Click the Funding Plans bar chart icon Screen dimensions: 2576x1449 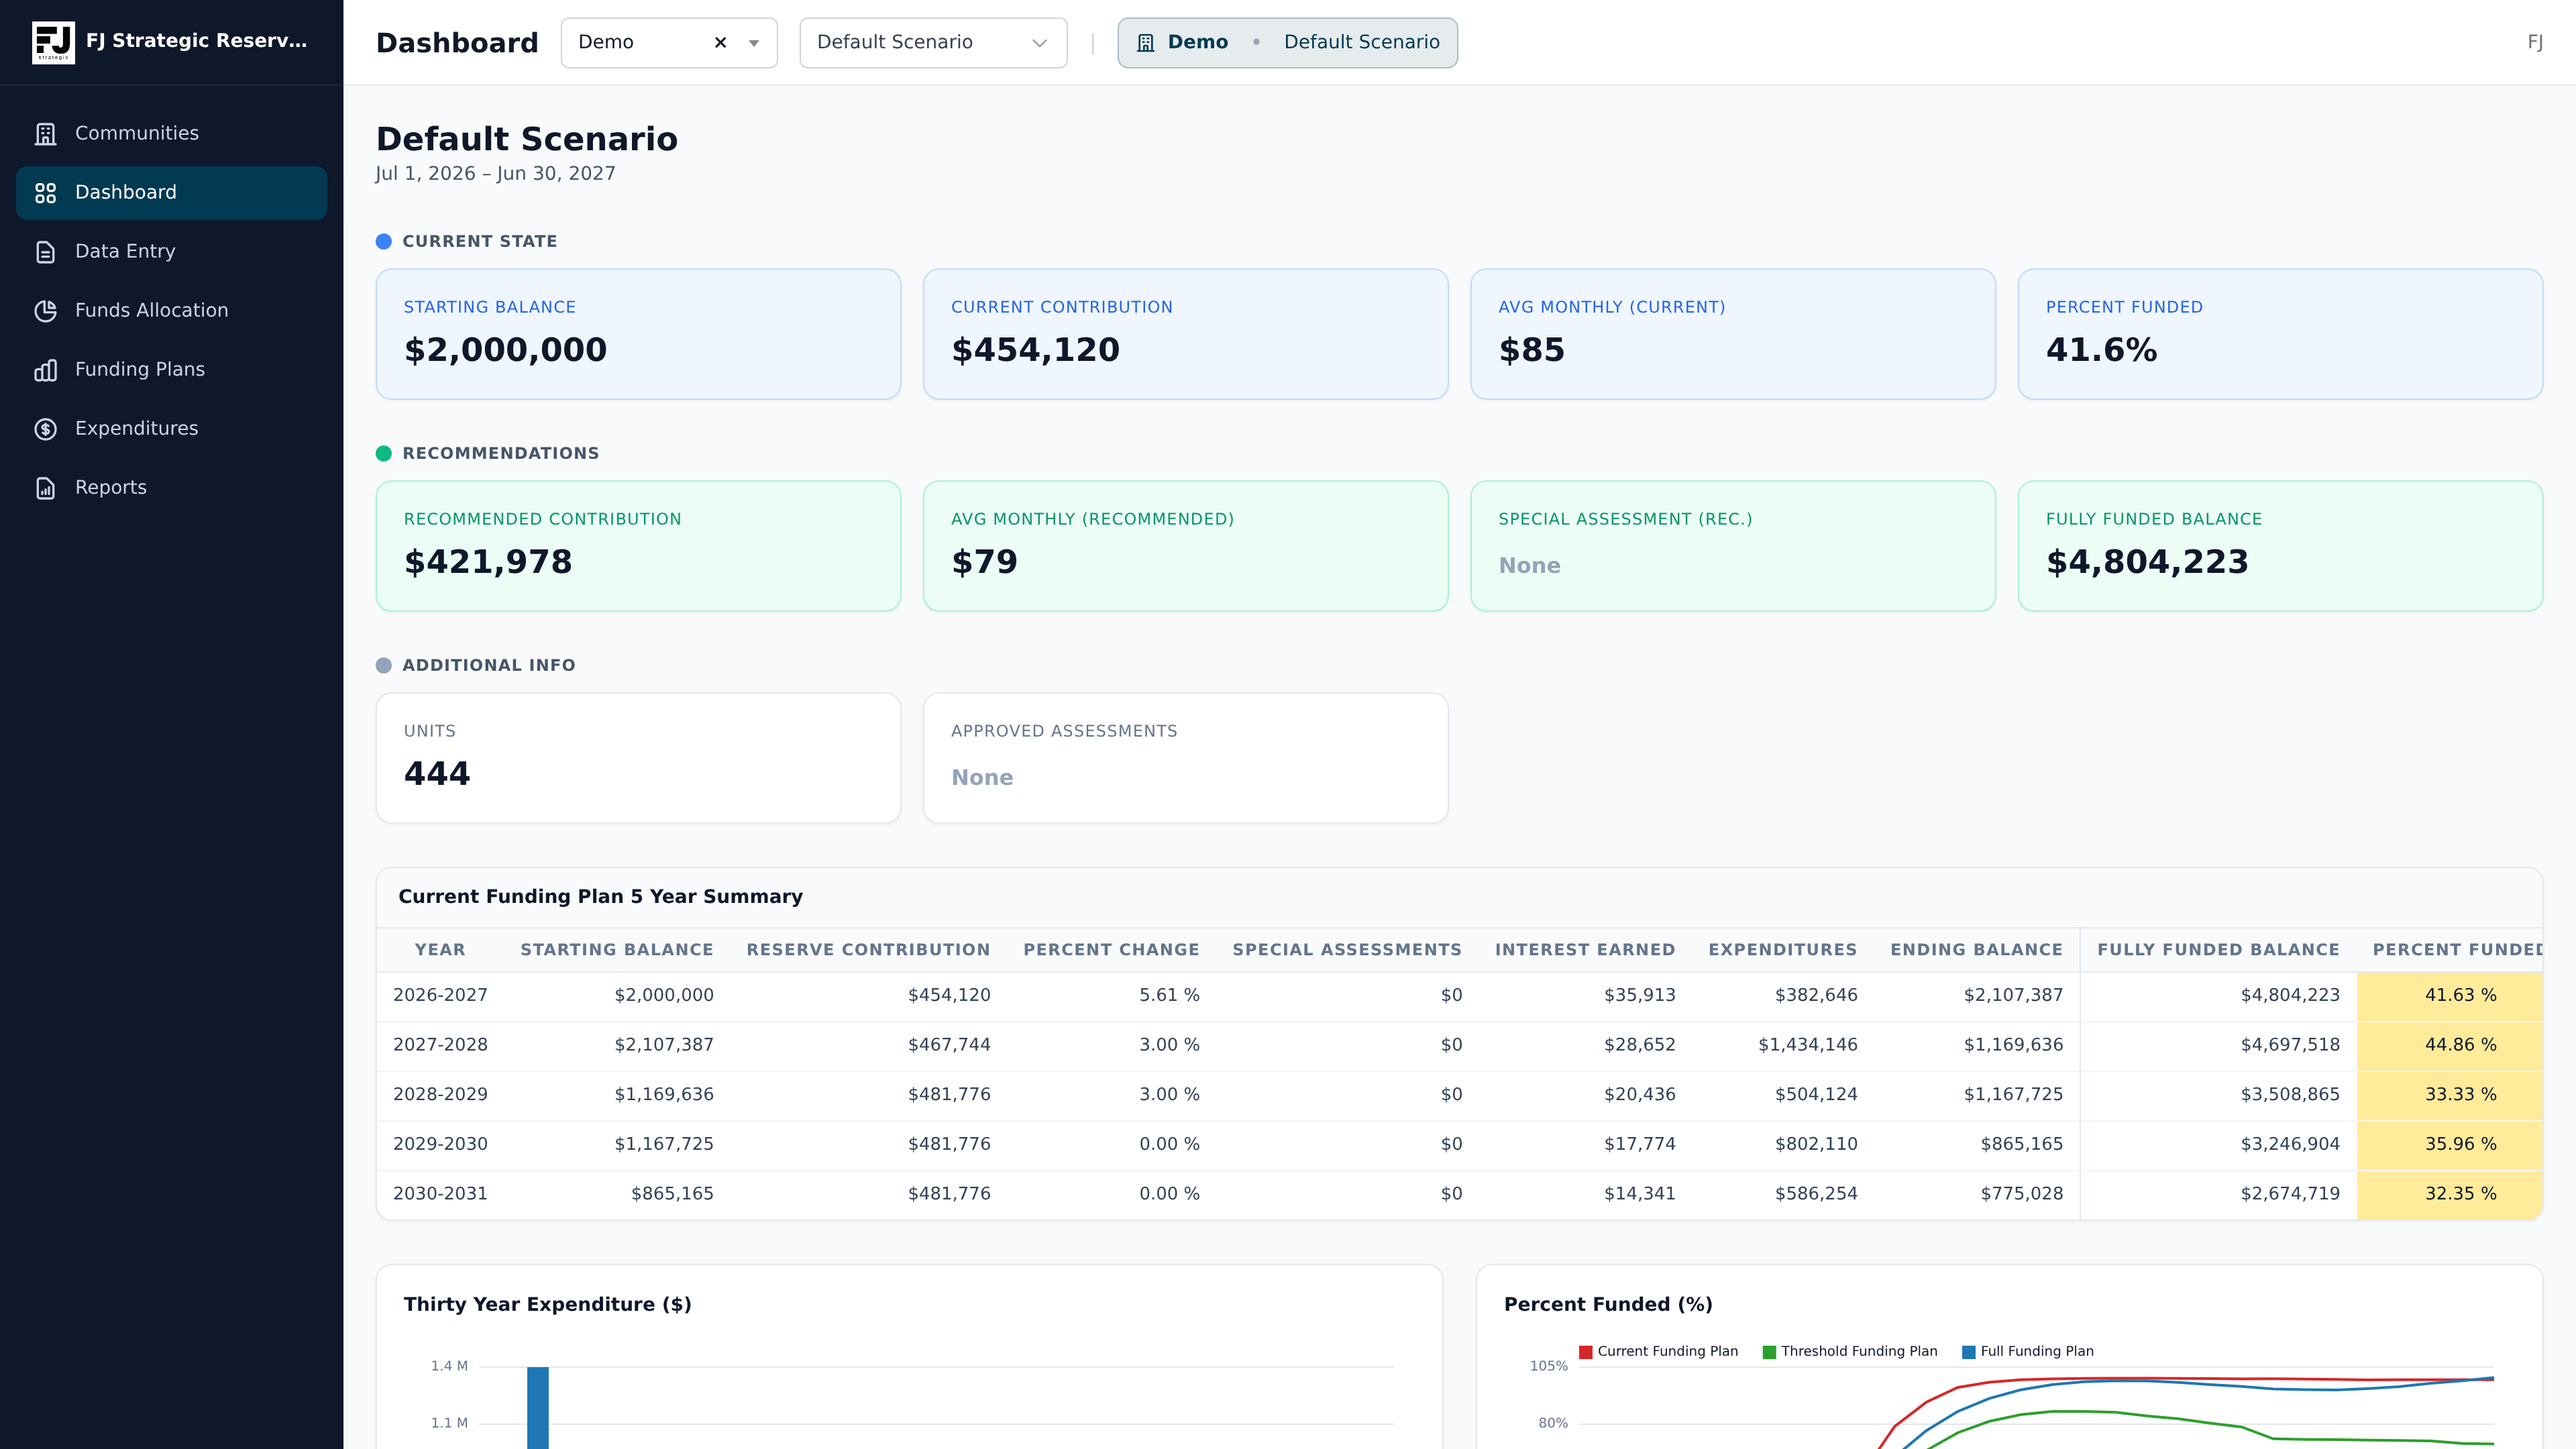pyautogui.click(x=46, y=370)
